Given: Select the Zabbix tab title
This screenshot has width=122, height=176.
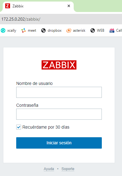Looking at the screenshot, I should (x=18, y=6).
